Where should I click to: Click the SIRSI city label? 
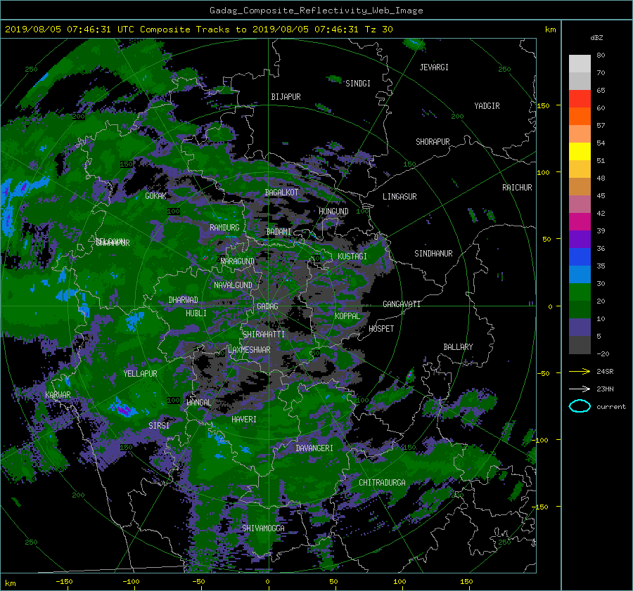pos(159,426)
